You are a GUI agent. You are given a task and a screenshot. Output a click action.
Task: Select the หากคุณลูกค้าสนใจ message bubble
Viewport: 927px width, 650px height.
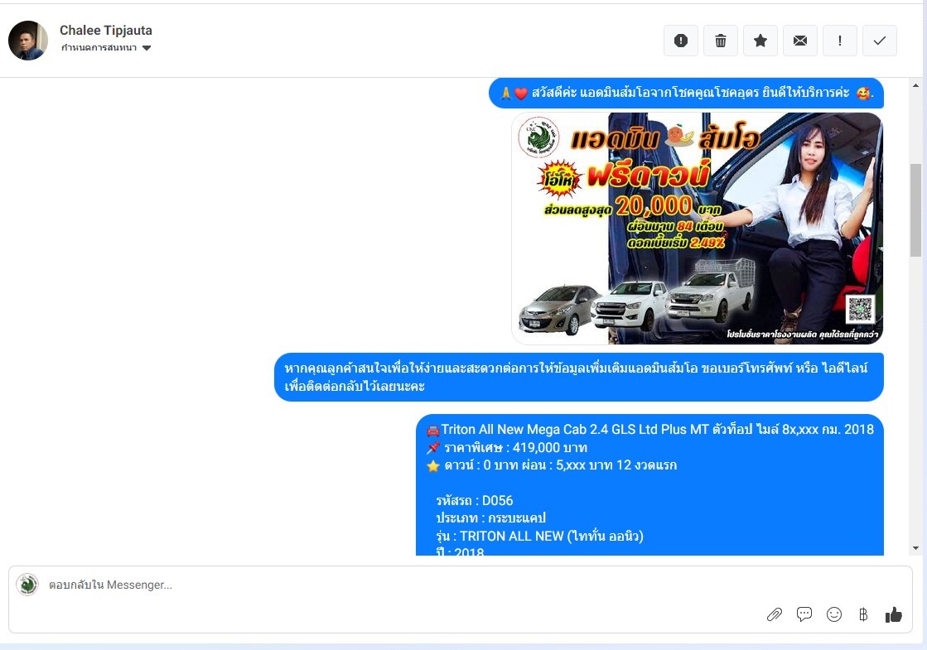579,377
